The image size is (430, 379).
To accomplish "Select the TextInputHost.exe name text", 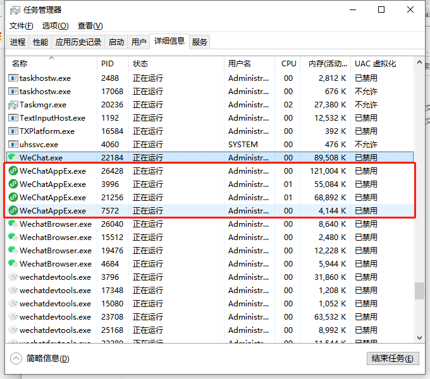I will (x=52, y=118).
